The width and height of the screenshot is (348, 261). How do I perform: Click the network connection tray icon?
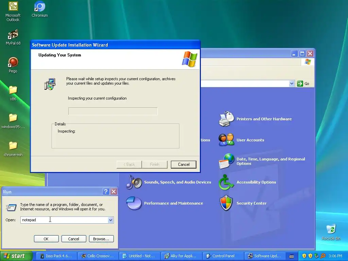click(317, 256)
